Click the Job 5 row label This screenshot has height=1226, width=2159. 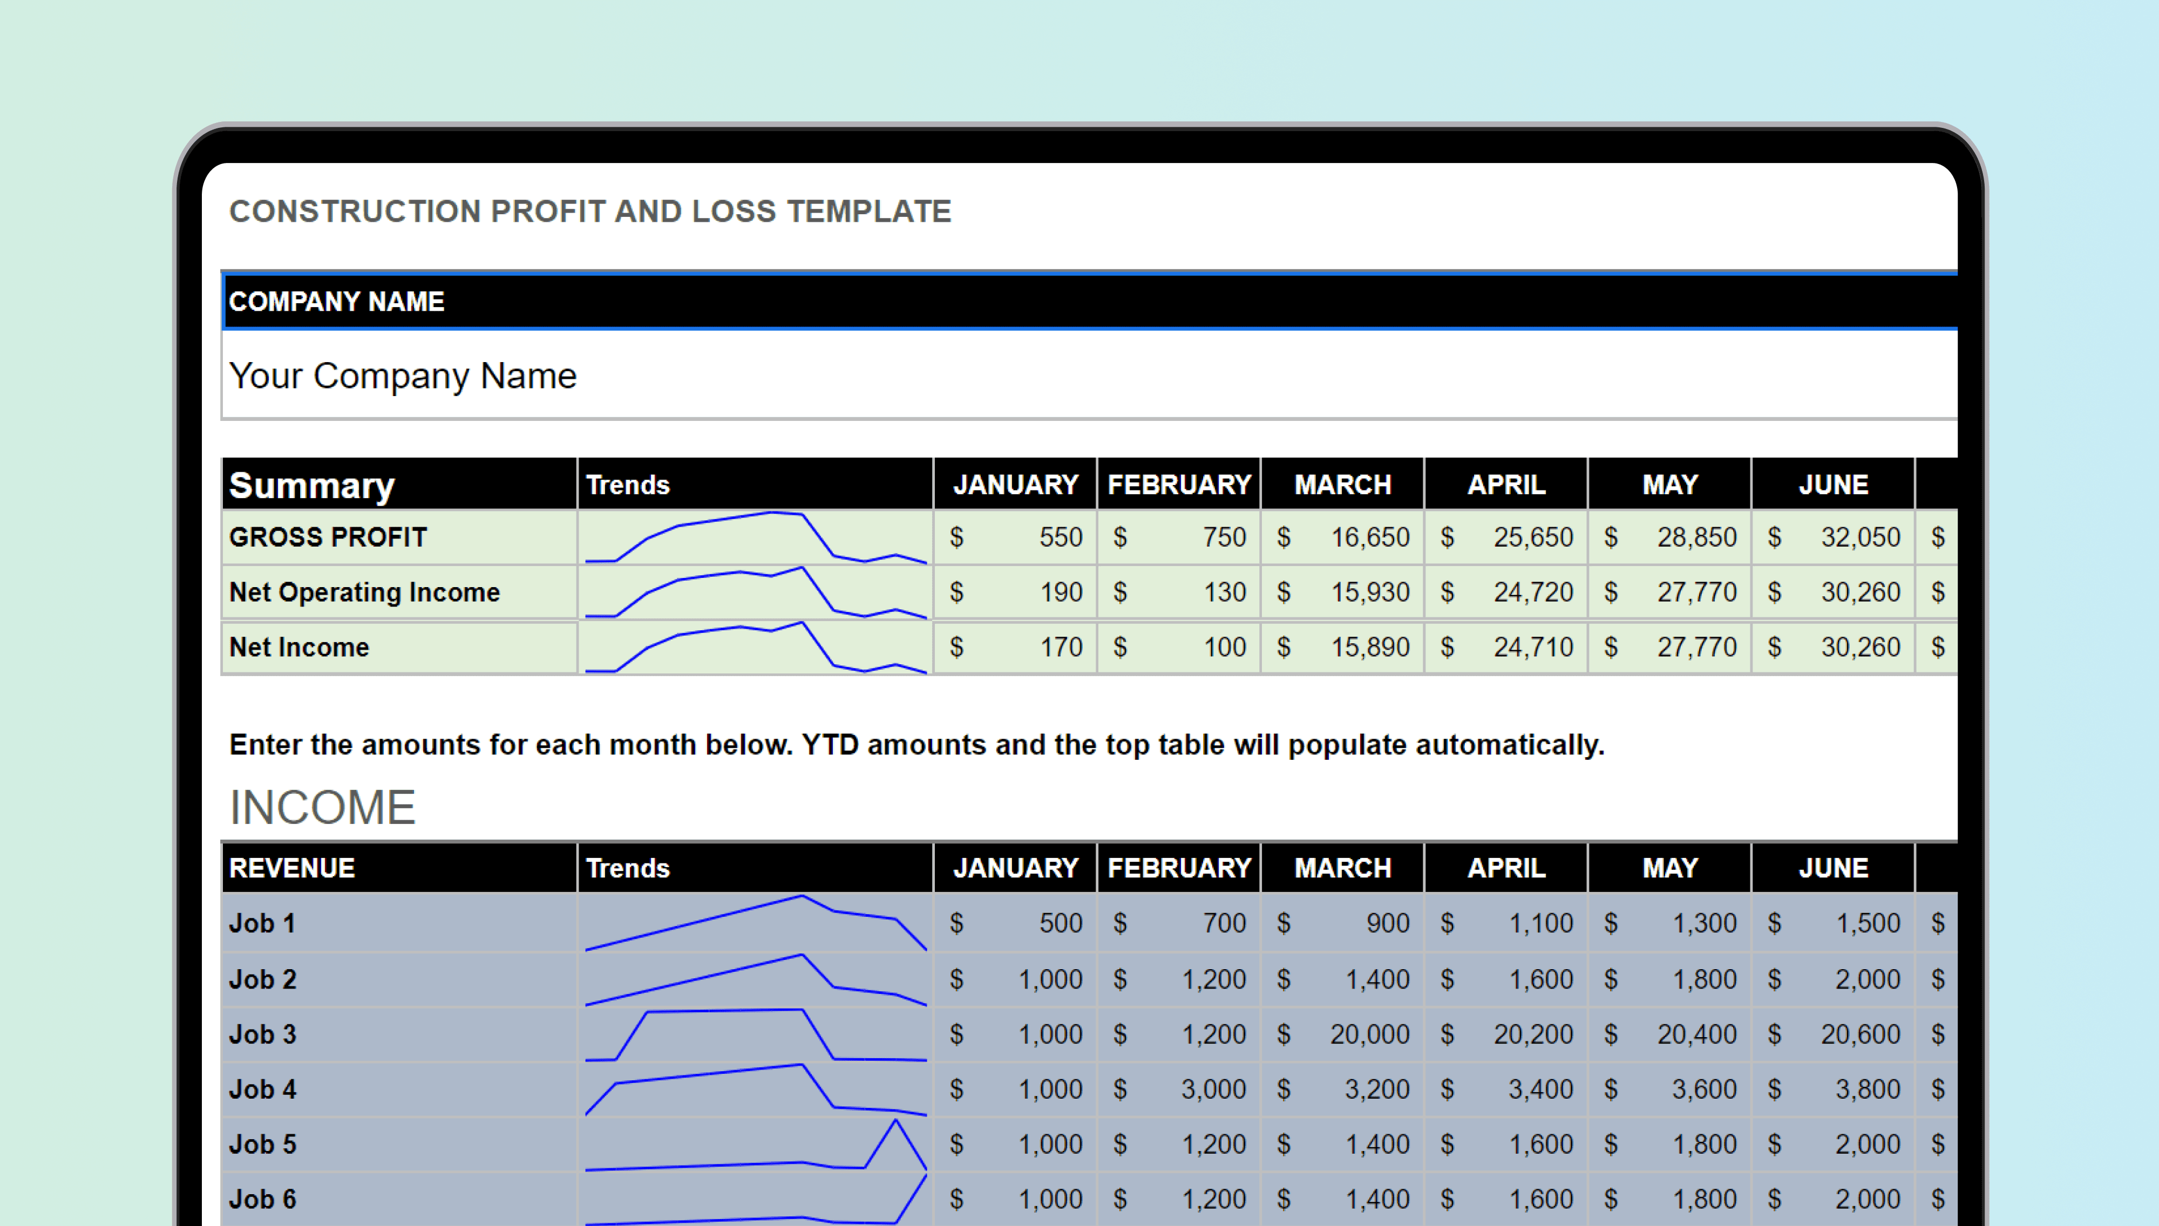400,1145
